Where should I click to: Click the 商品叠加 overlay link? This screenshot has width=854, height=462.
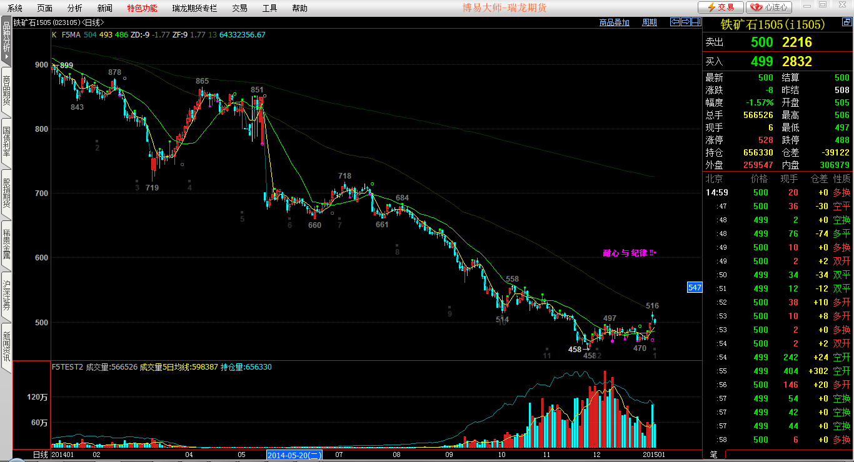tap(614, 22)
